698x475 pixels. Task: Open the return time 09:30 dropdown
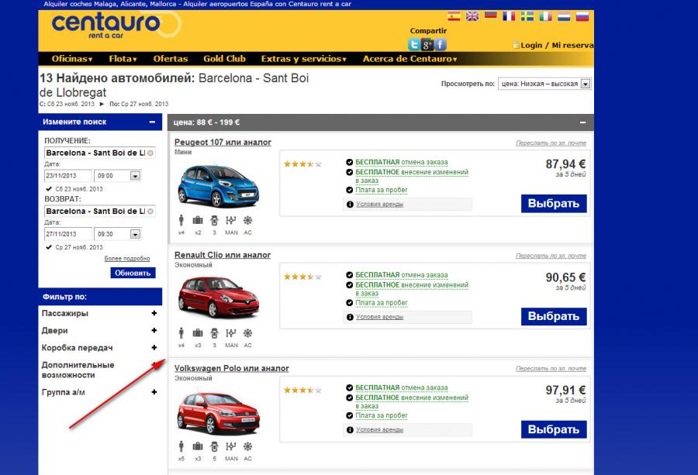pyautogui.click(x=118, y=234)
